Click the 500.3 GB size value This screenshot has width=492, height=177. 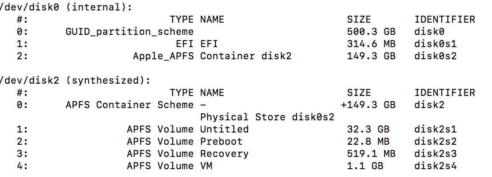pos(371,32)
